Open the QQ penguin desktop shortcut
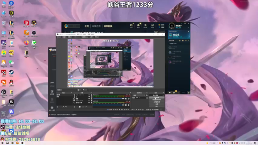 pyautogui.click(x=11, y=82)
